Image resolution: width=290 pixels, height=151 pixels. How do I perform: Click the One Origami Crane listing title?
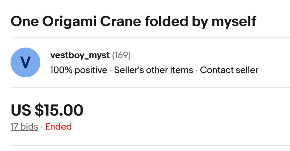click(134, 21)
